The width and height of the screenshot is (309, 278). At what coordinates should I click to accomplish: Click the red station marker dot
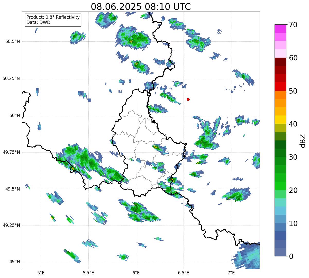[x=188, y=99]
